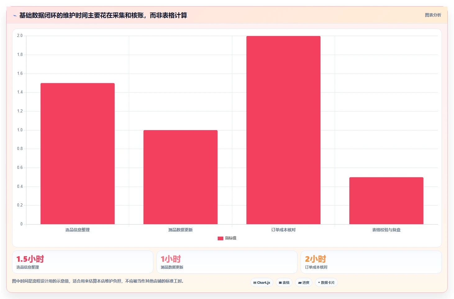Click the sparkle icon inside the 数据卡片 chip
Image resolution: width=454 pixels, height=299 pixels.
(x=319, y=283)
